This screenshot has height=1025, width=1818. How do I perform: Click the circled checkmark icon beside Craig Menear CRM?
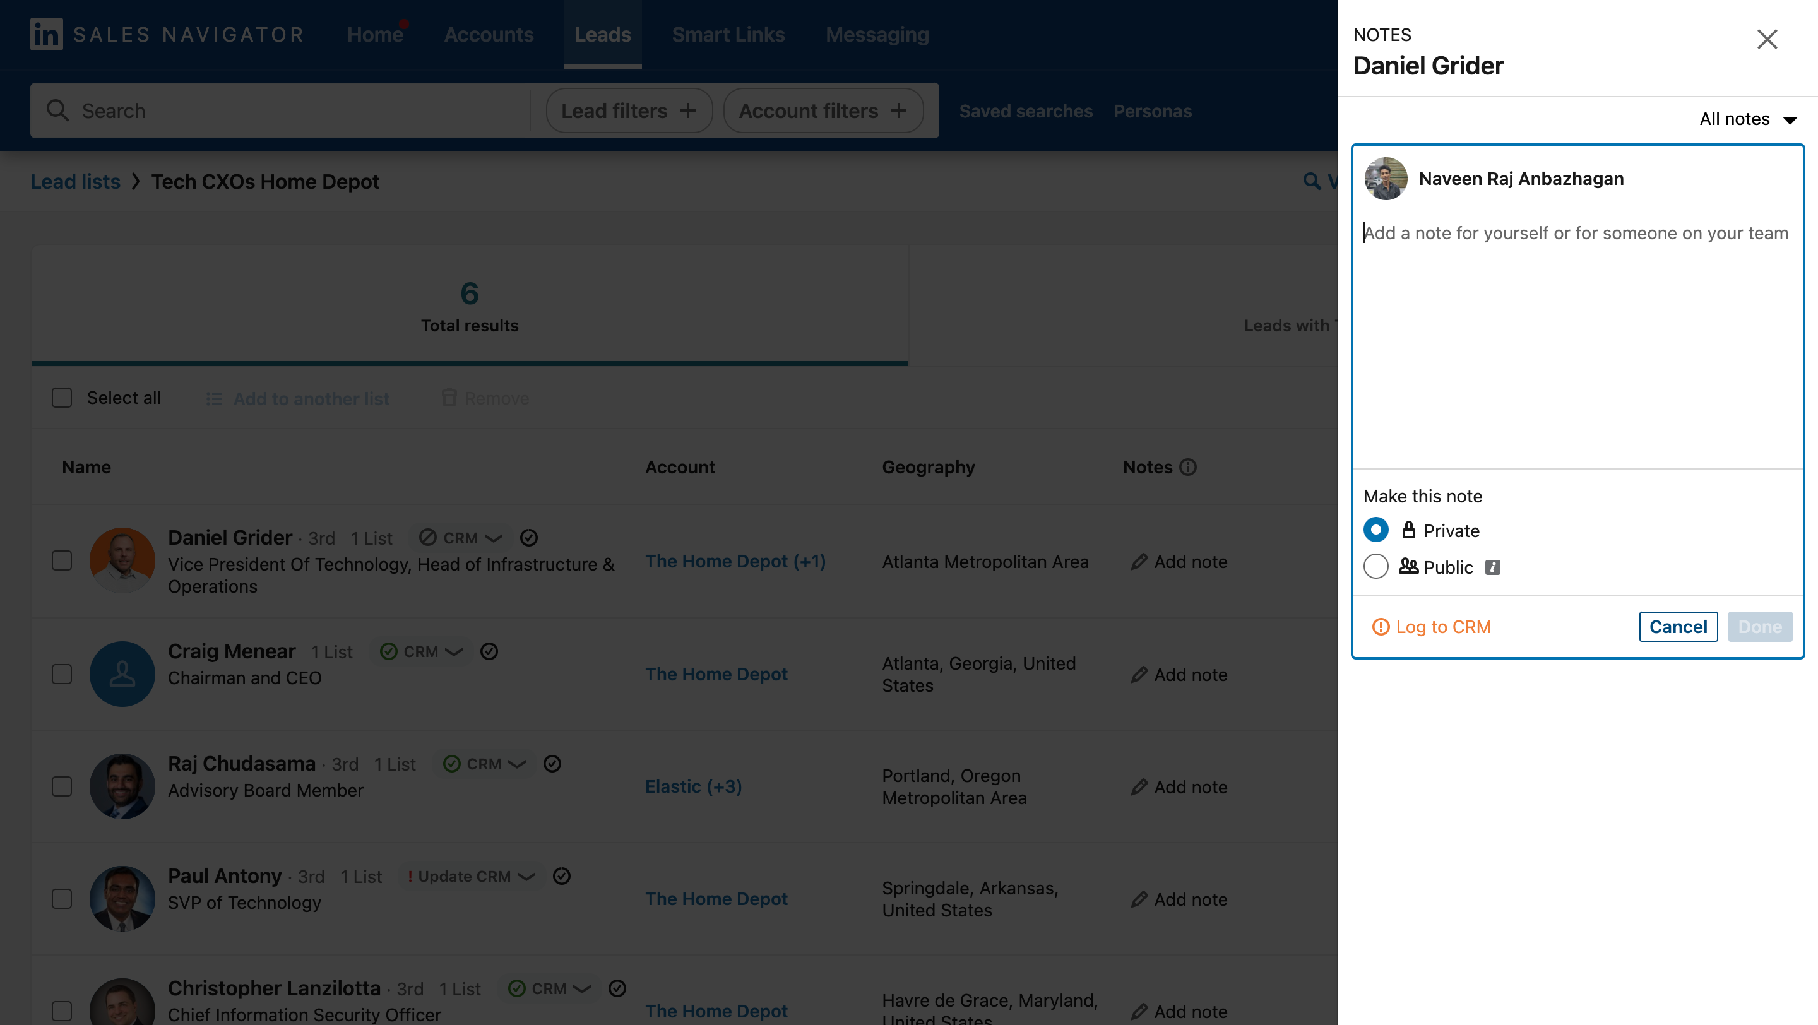pos(489,651)
